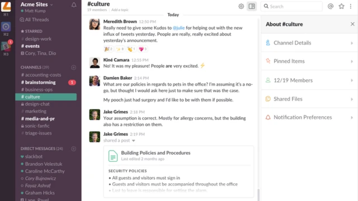Expand 12/19 Members section
Viewport: 358px width, 201px height.
pos(309,80)
